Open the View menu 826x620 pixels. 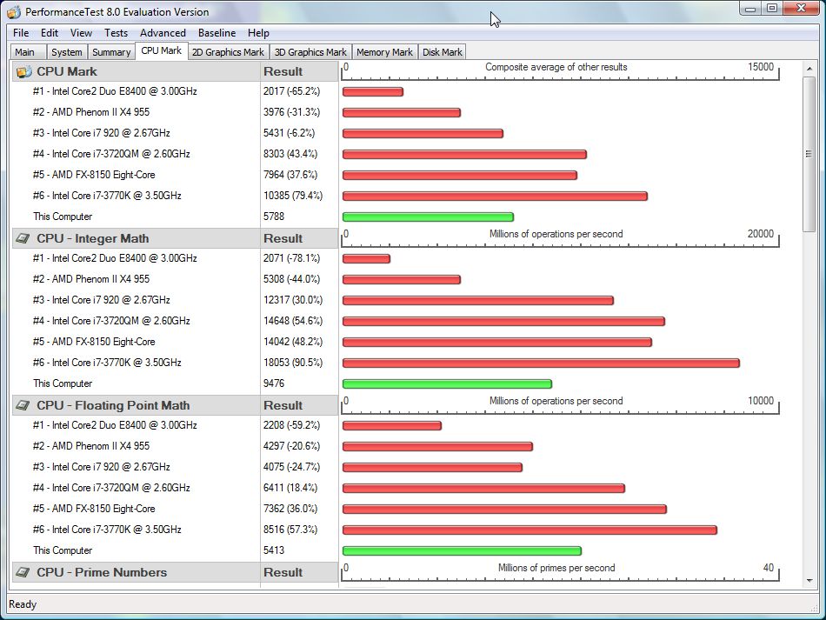(x=81, y=33)
